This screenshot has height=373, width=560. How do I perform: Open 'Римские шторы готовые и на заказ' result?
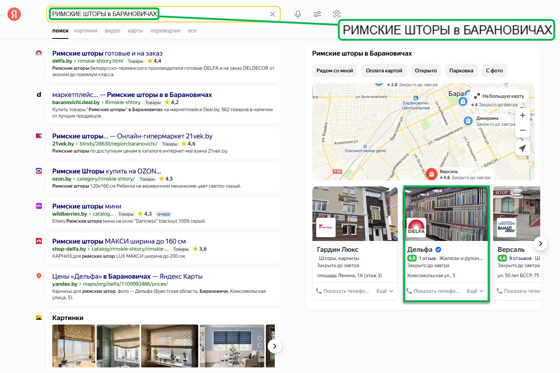(107, 53)
